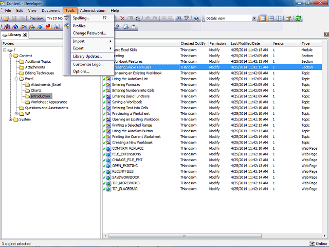The height and width of the screenshot is (247, 329).
Task: Click the horizontal scrollbar thumb
Action: coord(185,236)
